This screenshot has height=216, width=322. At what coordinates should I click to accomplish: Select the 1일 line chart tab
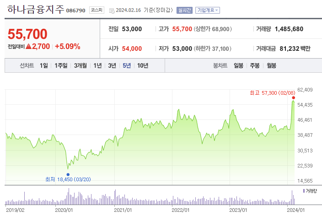pos(44,65)
